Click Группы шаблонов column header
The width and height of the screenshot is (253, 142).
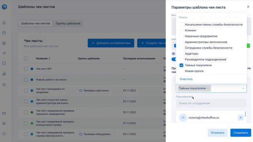(89, 58)
